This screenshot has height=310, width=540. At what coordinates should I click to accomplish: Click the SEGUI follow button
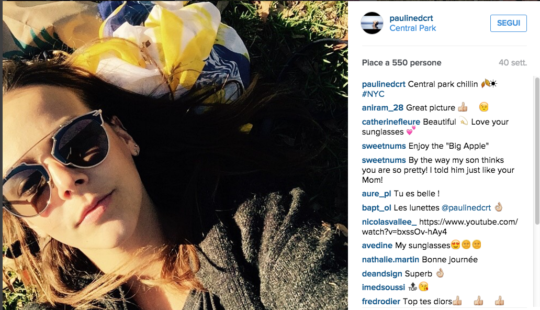[508, 23]
